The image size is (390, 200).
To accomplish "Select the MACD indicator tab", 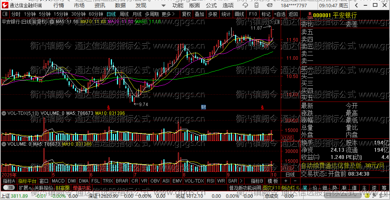I will (x=58, y=181).
